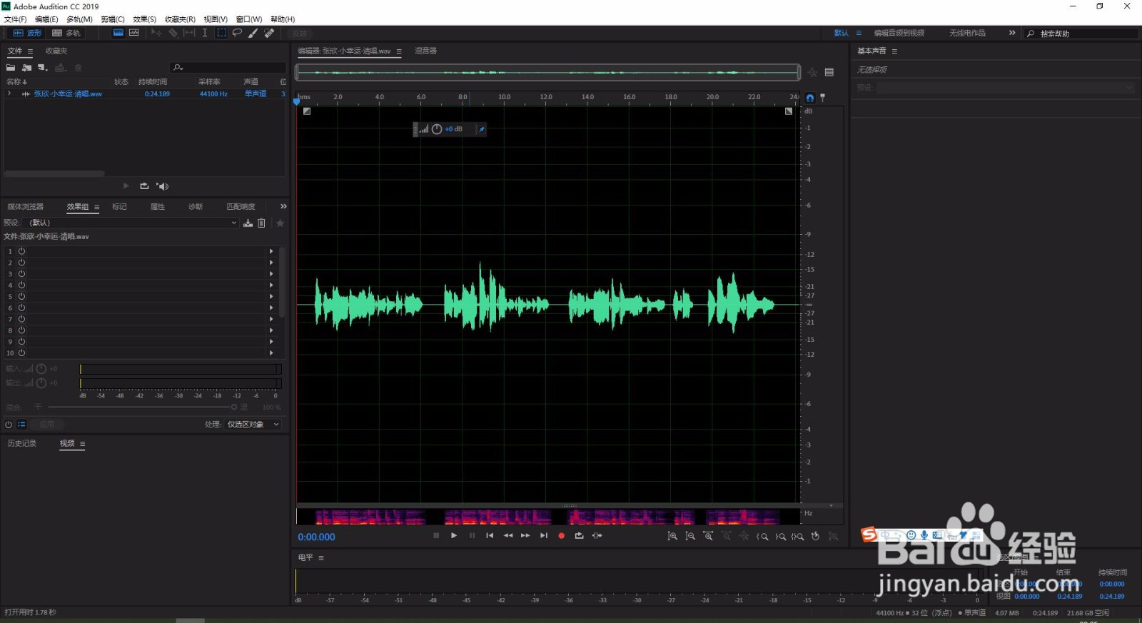Move playhead to previous marker
The height and width of the screenshot is (623, 1142).
click(x=490, y=535)
